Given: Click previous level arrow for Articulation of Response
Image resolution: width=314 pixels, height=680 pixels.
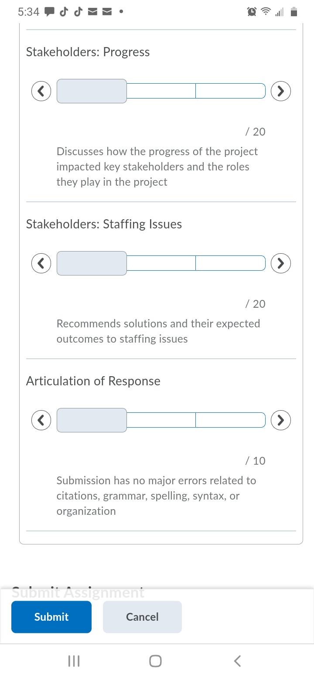Looking at the screenshot, I should [41, 420].
